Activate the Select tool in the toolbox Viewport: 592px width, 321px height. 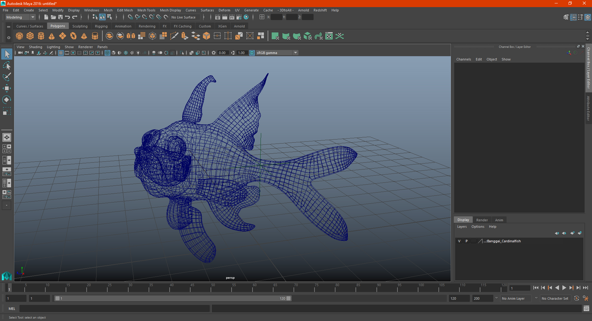point(7,54)
